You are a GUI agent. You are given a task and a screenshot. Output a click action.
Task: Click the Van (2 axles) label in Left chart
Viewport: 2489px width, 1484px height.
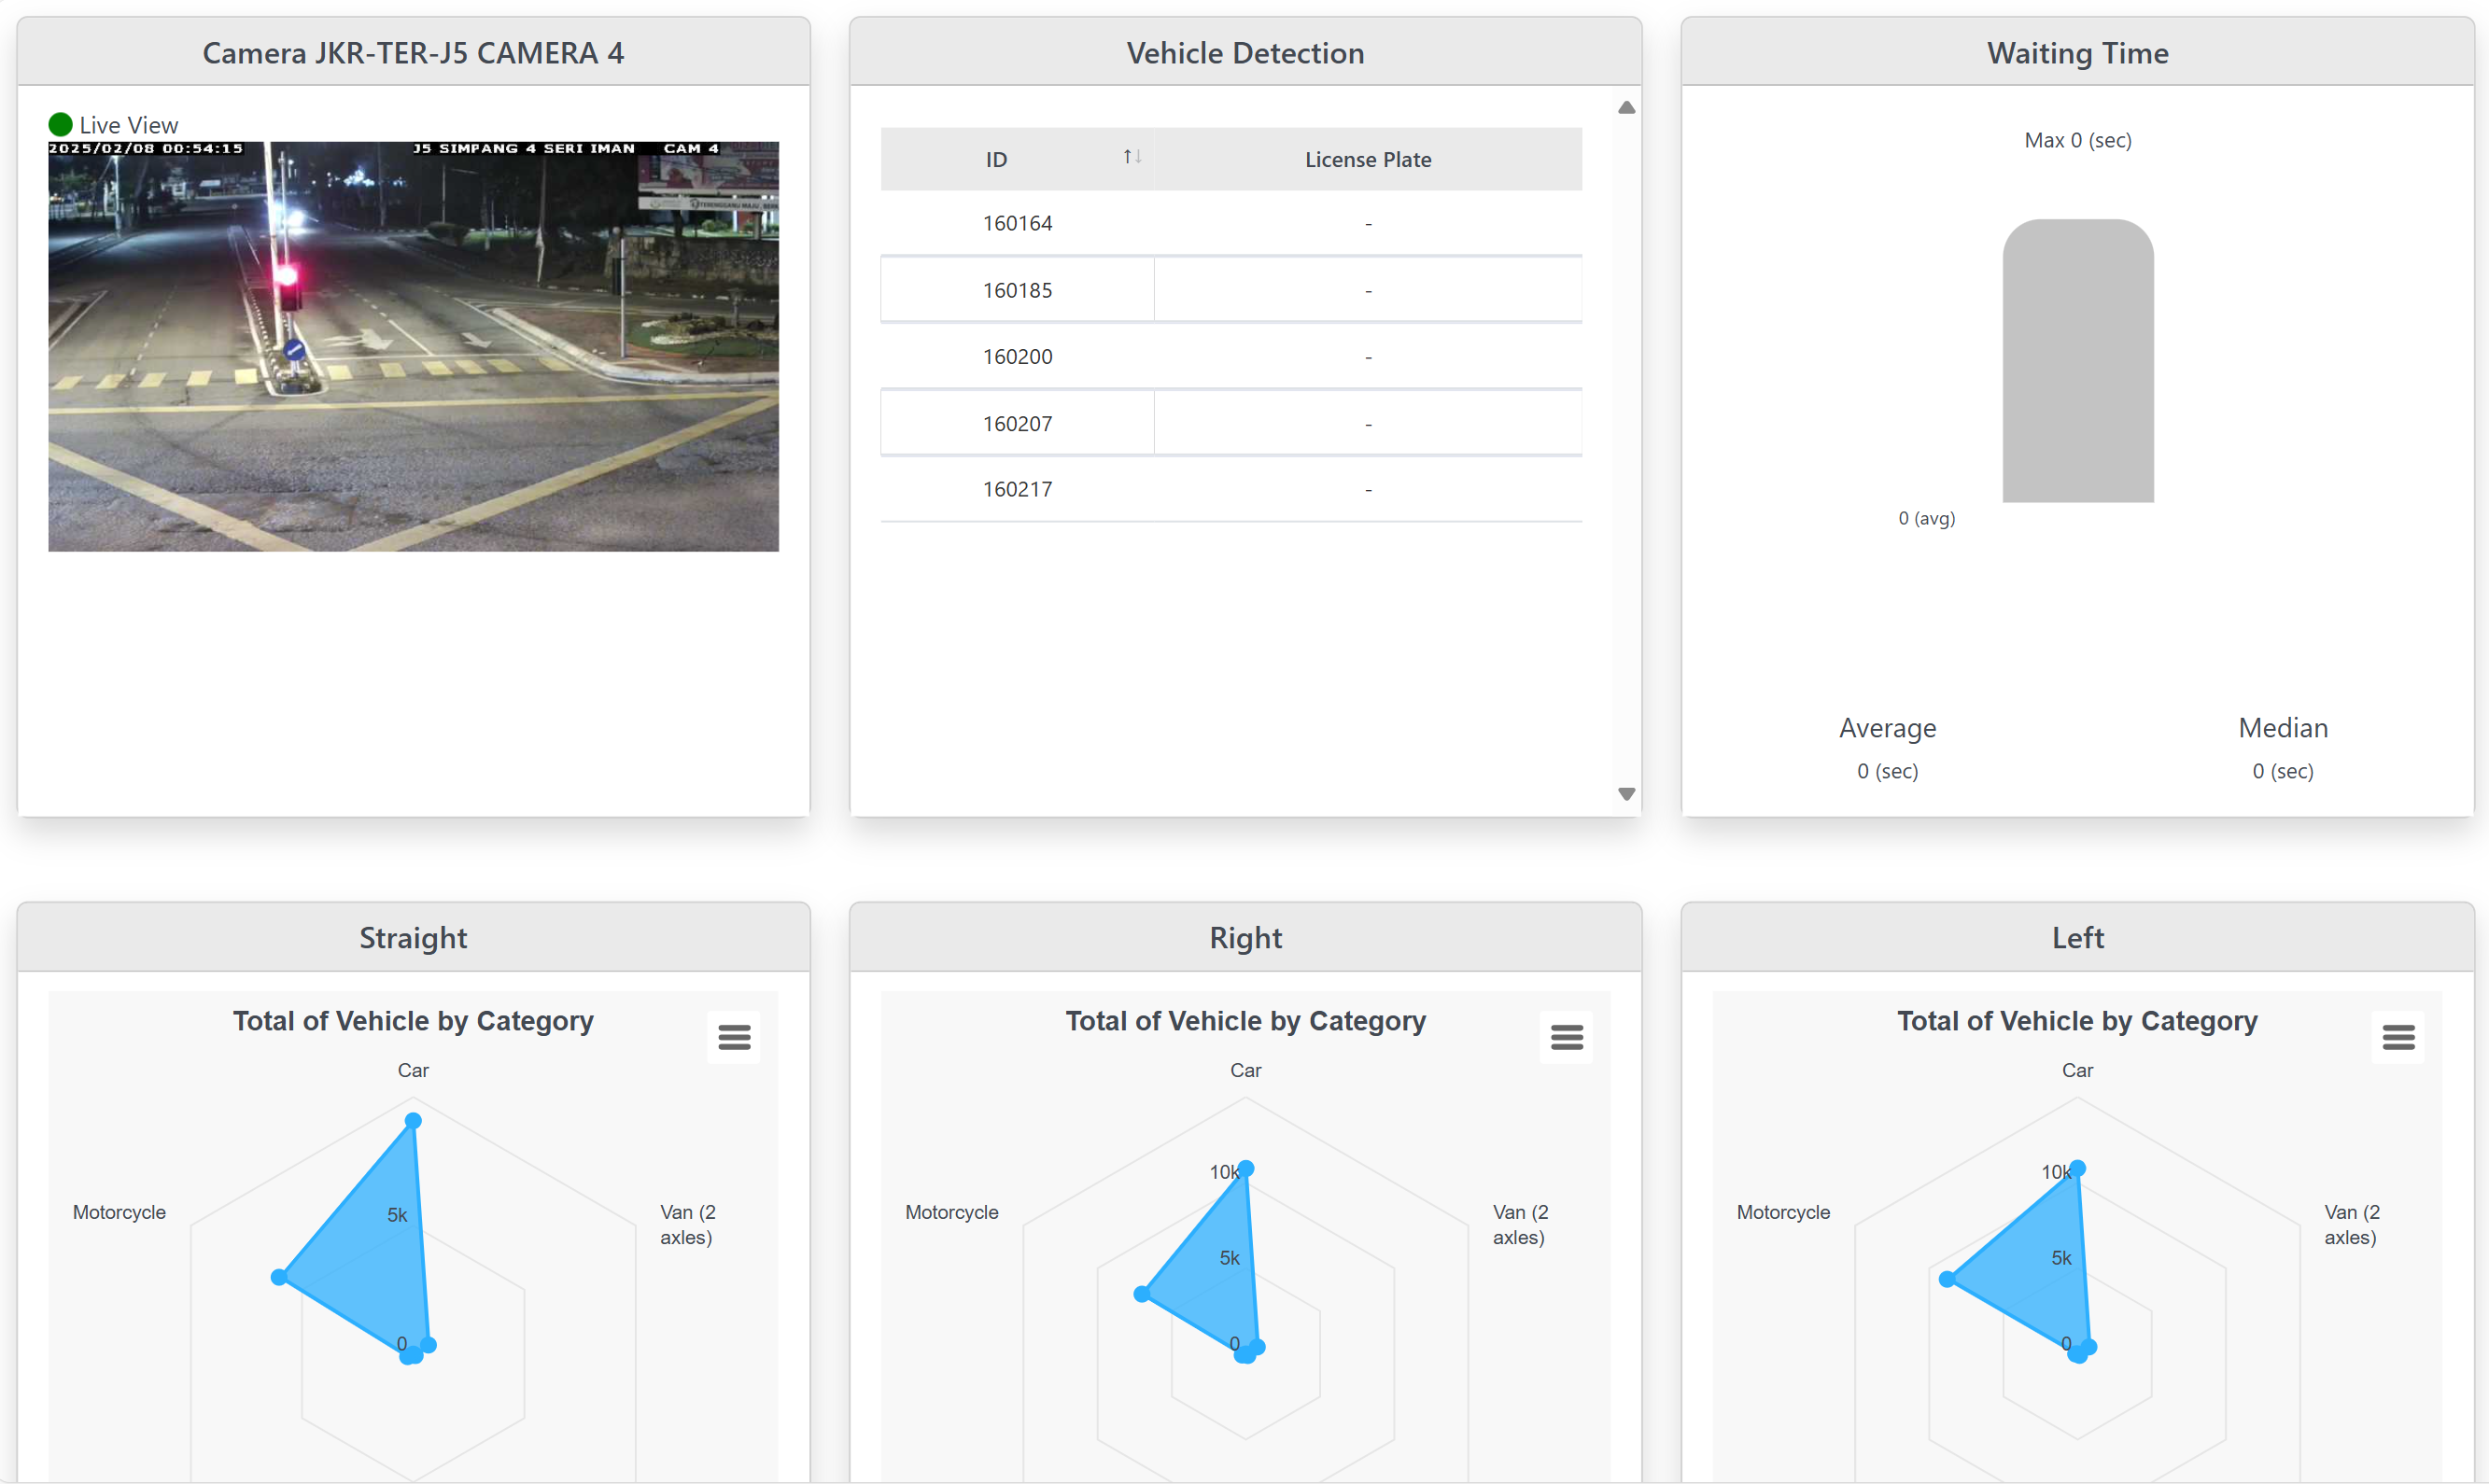coord(2352,1224)
